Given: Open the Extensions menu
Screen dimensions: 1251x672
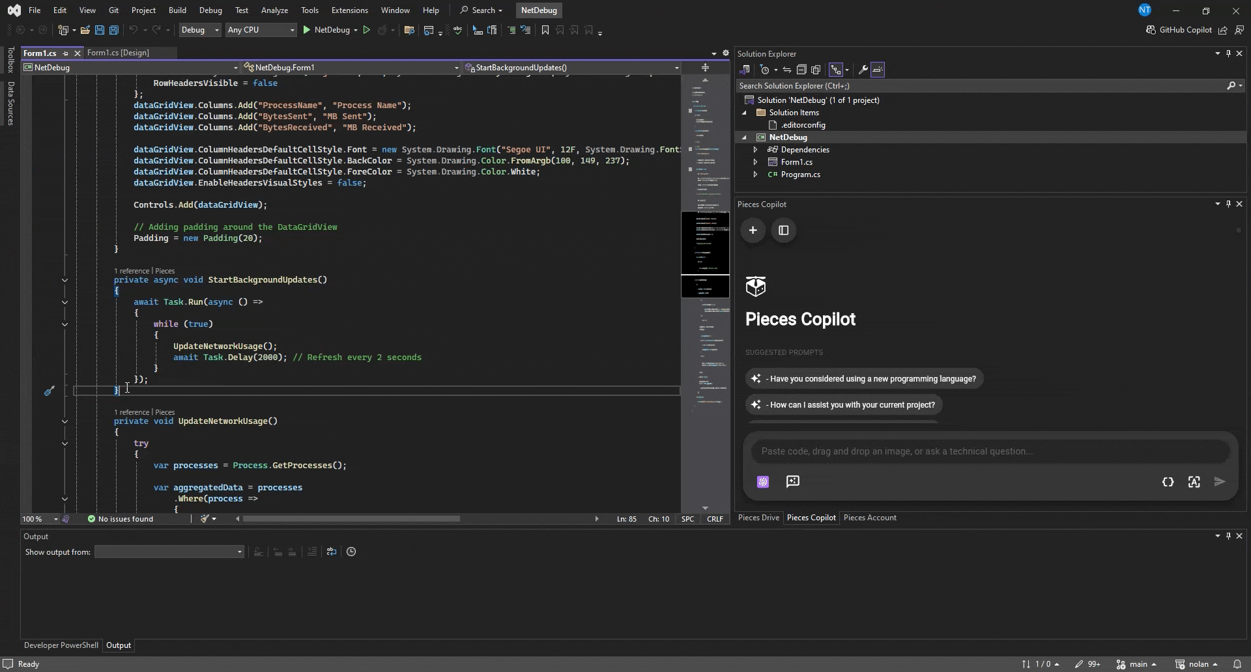Looking at the screenshot, I should click(x=349, y=10).
